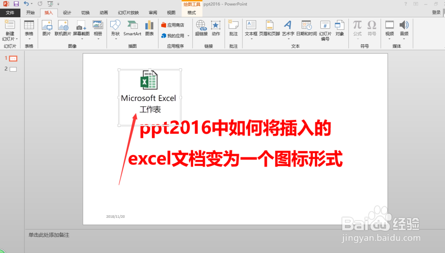Click the 登录 sign-in link

436,12
